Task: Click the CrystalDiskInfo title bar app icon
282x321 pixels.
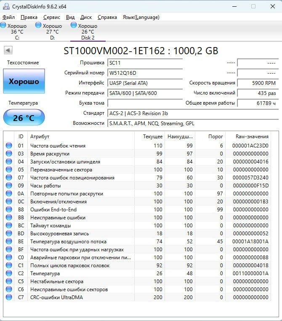Action: coord(6,7)
